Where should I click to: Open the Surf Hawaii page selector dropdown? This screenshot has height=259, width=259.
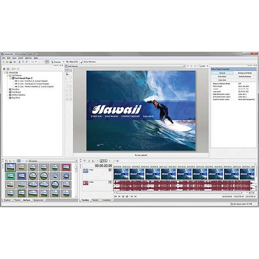click(x=184, y=66)
